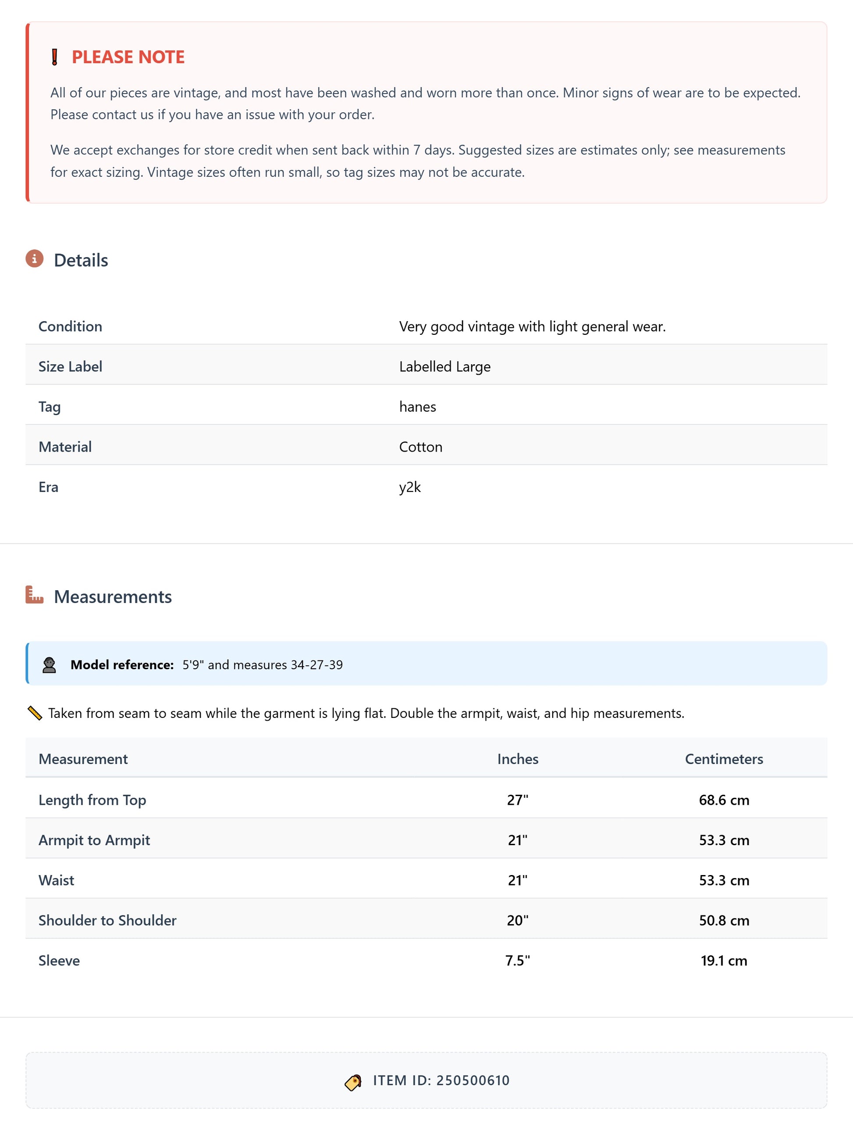Click the 'Labelled Large' size value

point(444,367)
